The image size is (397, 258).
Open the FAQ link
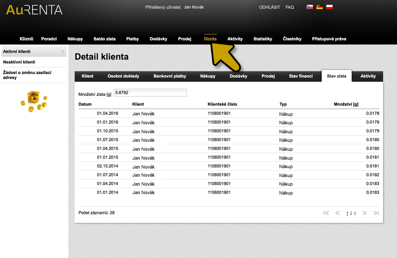pyautogui.click(x=289, y=7)
